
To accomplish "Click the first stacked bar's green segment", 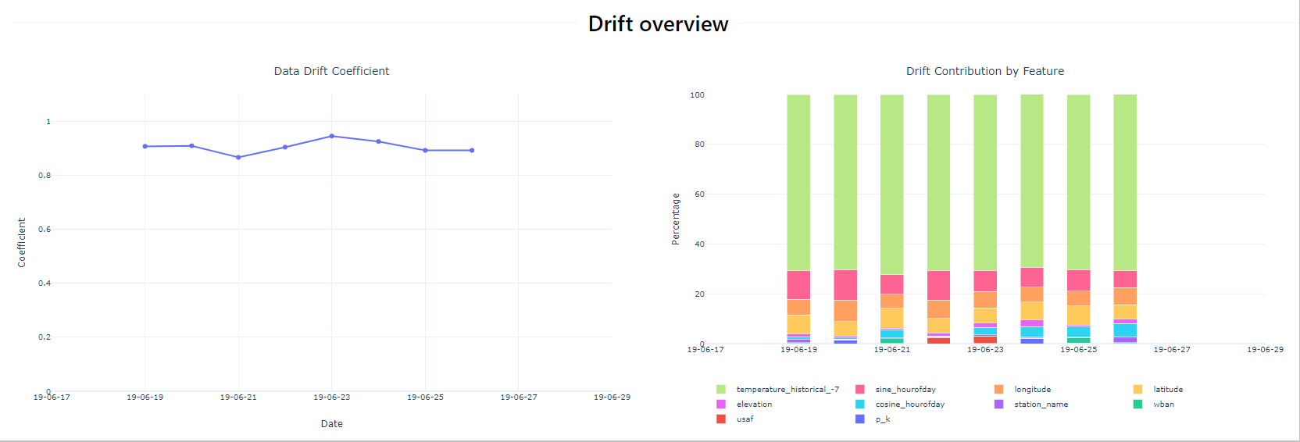I will click(x=798, y=183).
